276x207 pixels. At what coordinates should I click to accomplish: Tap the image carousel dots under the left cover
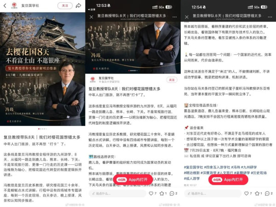[42, 129]
